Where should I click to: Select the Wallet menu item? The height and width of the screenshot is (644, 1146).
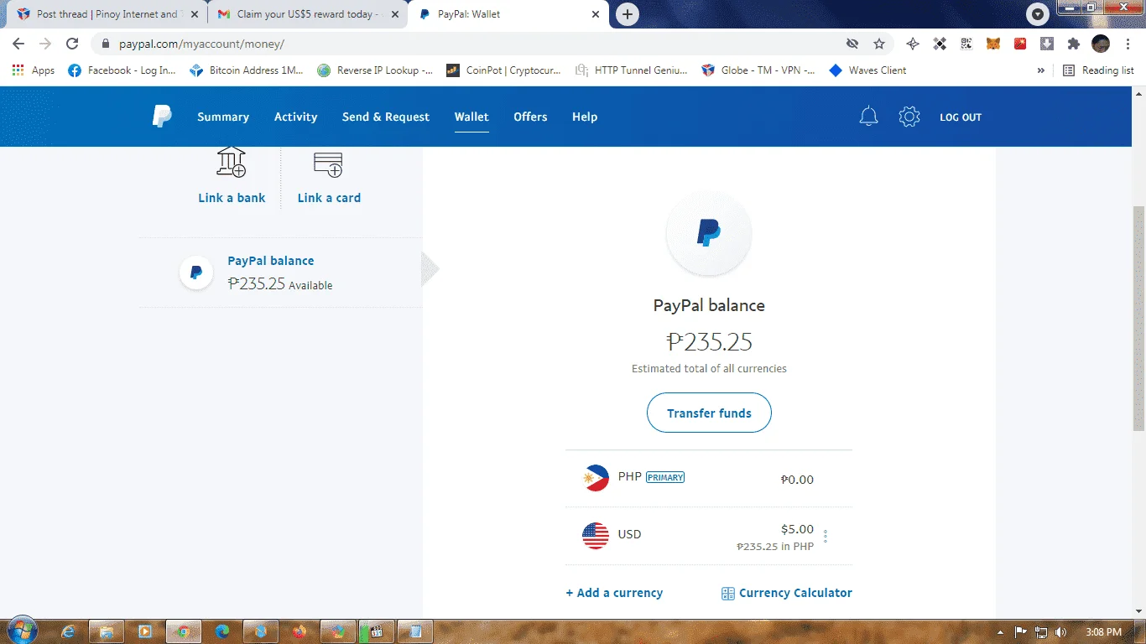click(x=471, y=117)
